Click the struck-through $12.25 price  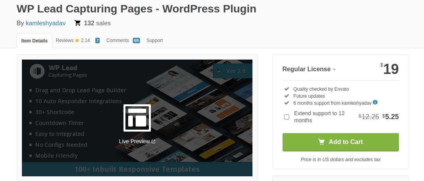[x=368, y=117]
